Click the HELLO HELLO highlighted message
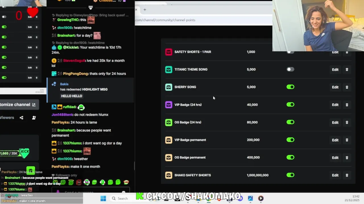The image size is (364, 204). pyautogui.click(x=72, y=96)
